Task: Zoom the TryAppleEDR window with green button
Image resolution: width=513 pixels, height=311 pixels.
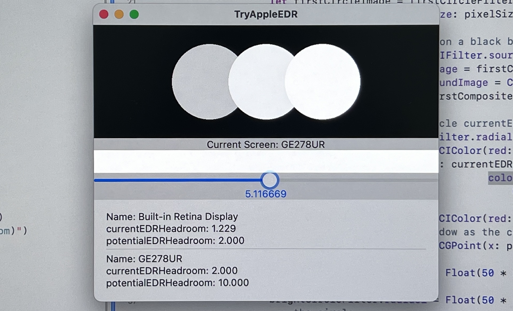Action: [134, 14]
